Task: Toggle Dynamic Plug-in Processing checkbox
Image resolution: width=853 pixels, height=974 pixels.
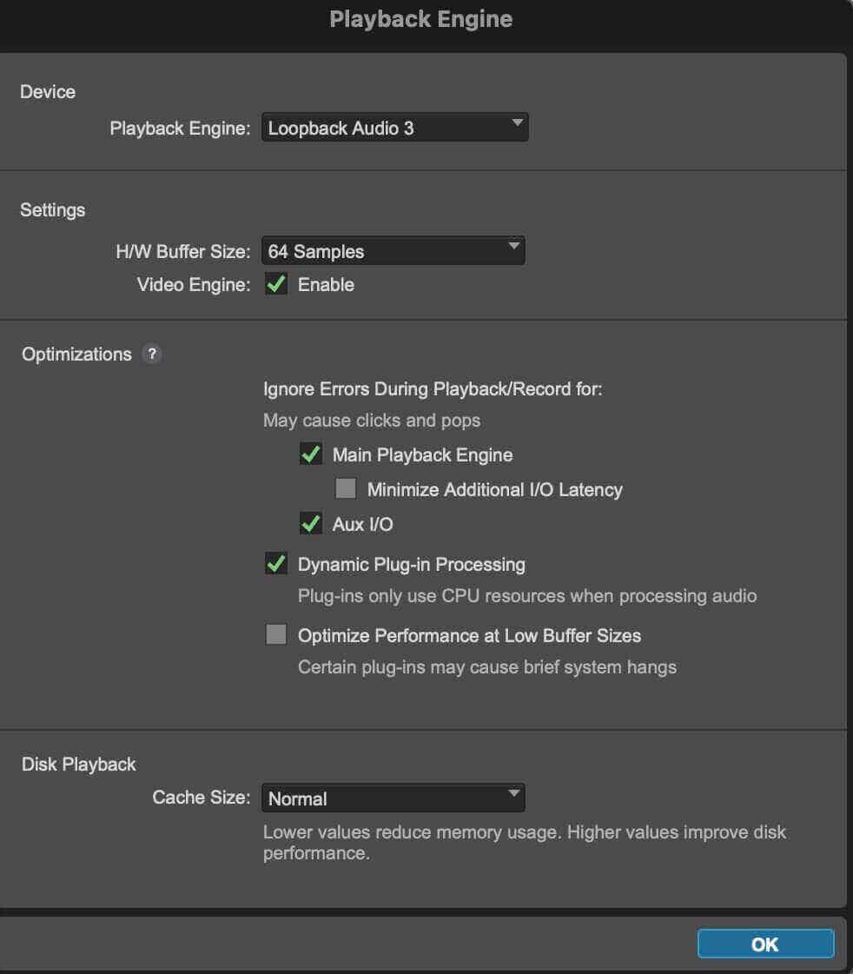Action: [x=276, y=563]
